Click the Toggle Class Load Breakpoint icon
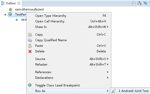 point(30,85)
